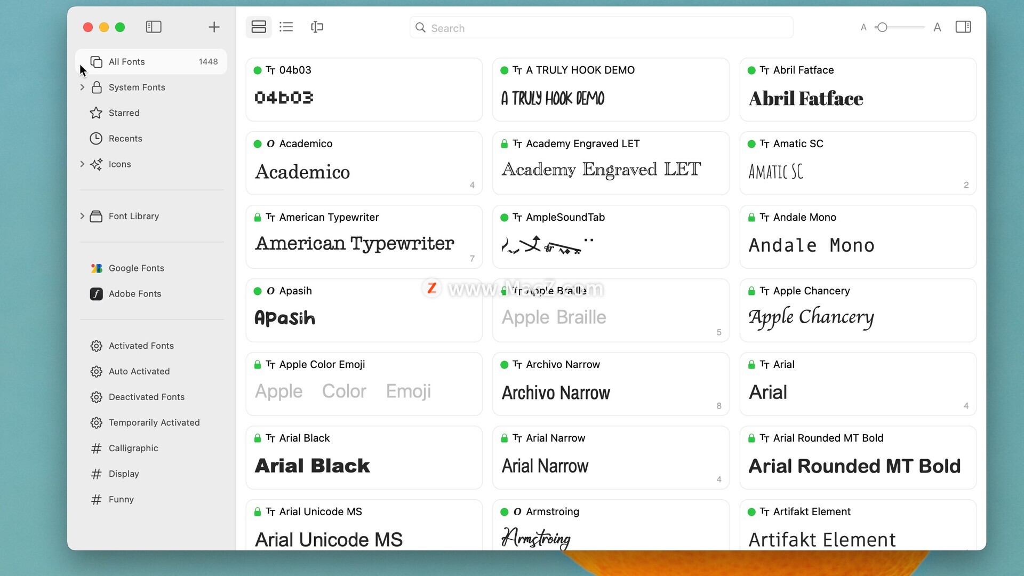The height and width of the screenshot is (576, 1024).
Task: Toggle the right inspector panel
Action: click(963, 27)
